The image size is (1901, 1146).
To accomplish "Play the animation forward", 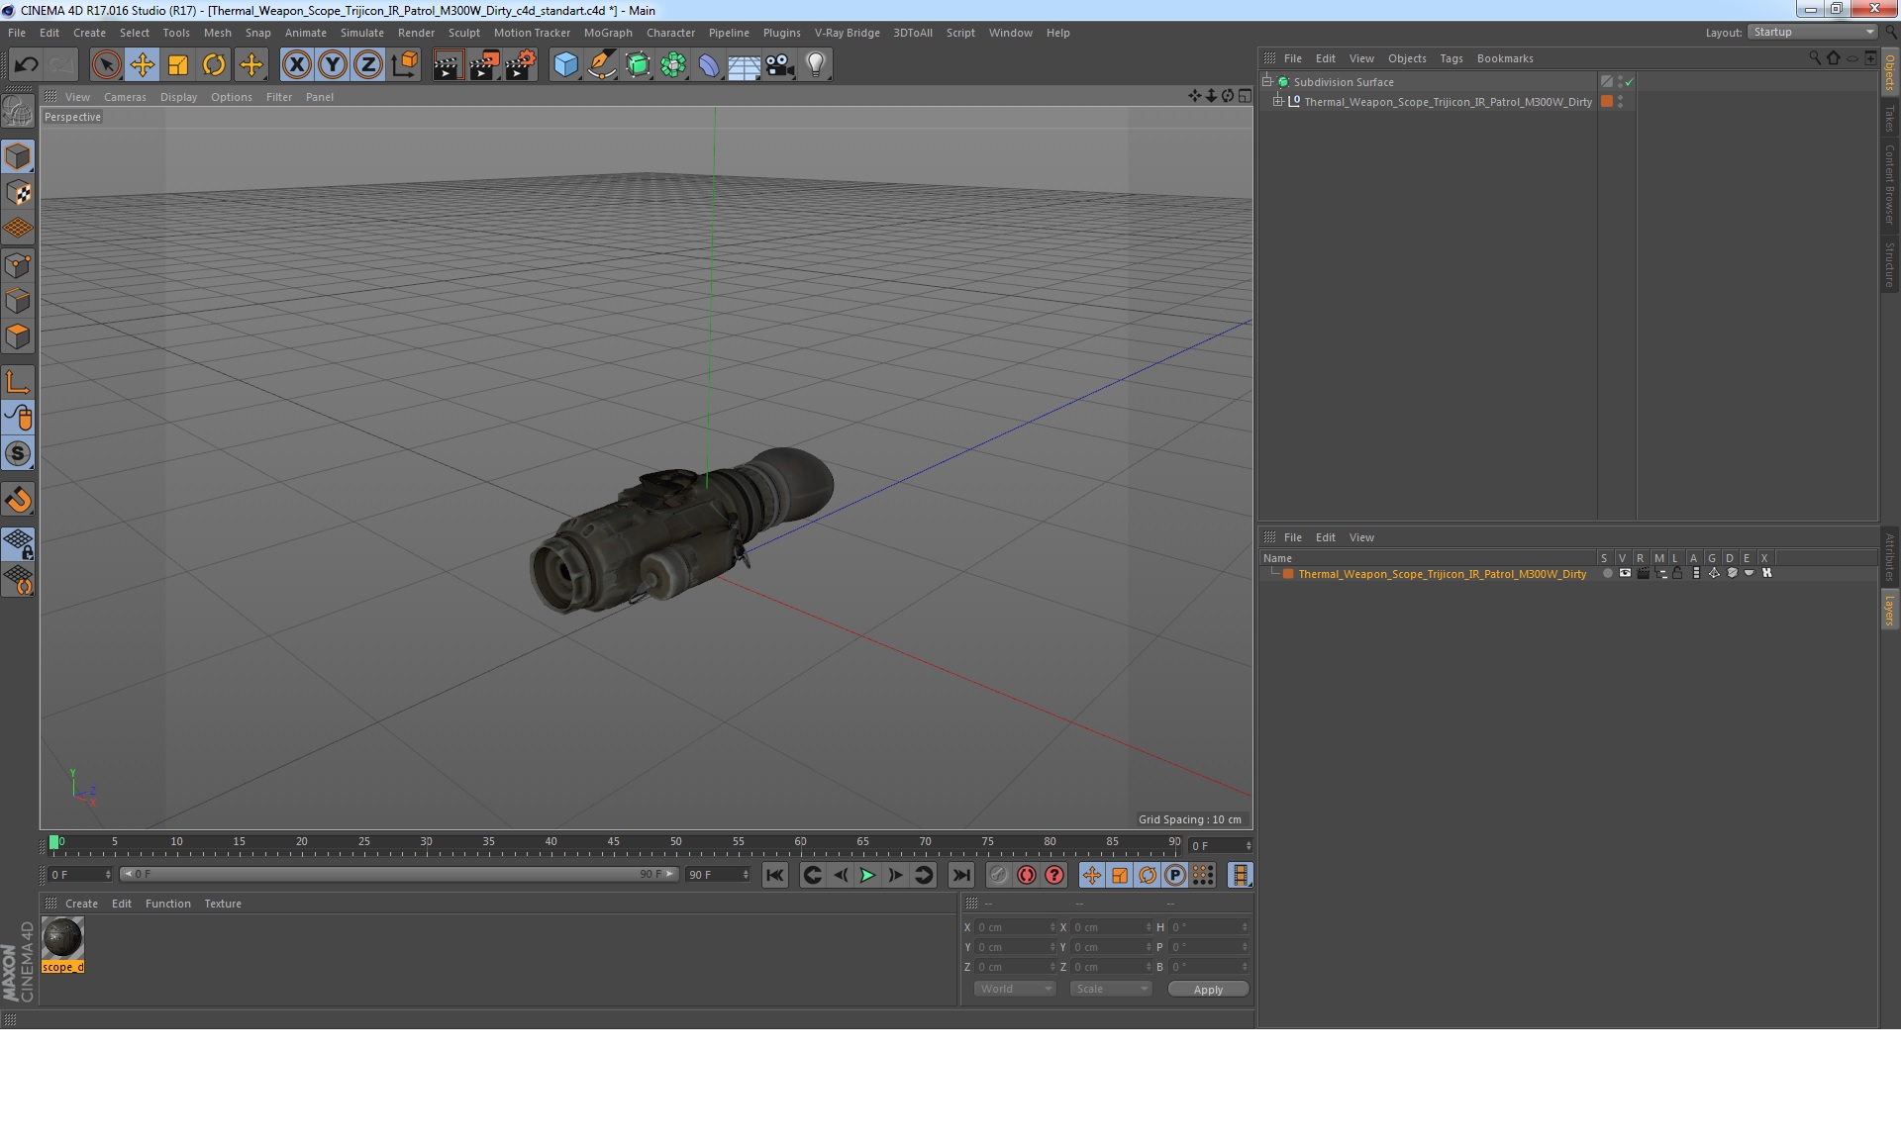I will tap(867, 875).
